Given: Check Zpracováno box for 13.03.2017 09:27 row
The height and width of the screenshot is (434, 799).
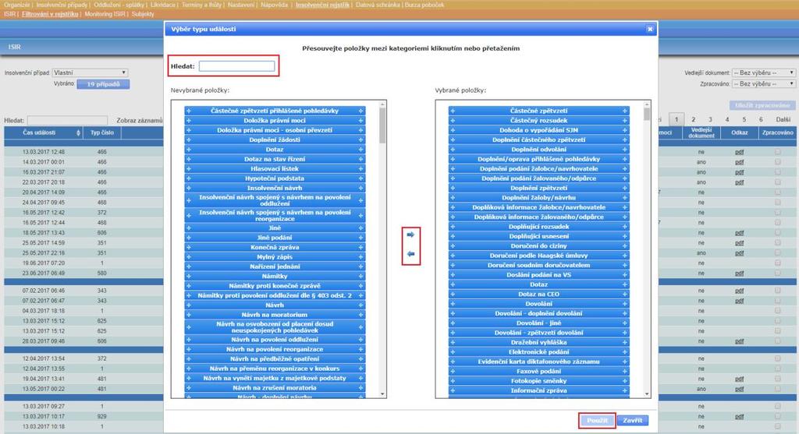Looking at the screenshot, I should 778,407.
